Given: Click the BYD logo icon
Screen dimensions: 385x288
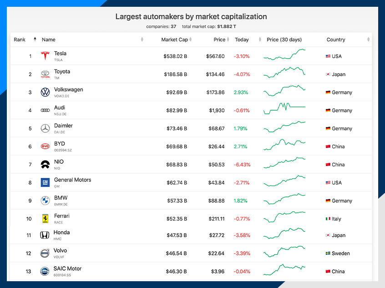Looking at the screenshot, I should (x=45, y=146).
